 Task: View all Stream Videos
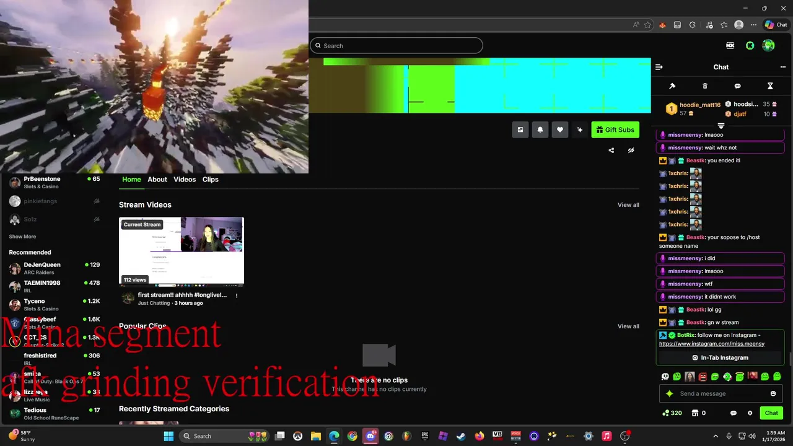point(628,205)
